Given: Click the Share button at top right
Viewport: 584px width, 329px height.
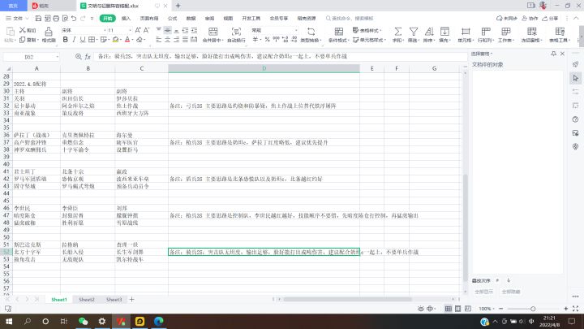Looking at the screenshot, I should pyautogui.click(x=550, y=18).
